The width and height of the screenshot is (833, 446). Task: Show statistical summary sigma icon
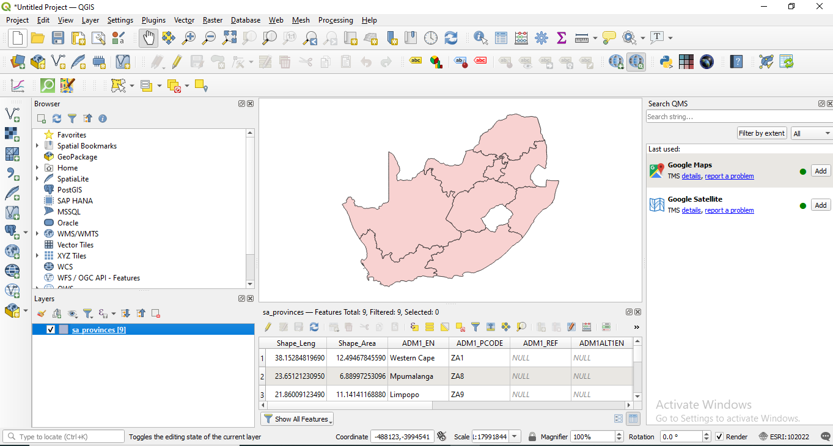coord(562,38)
